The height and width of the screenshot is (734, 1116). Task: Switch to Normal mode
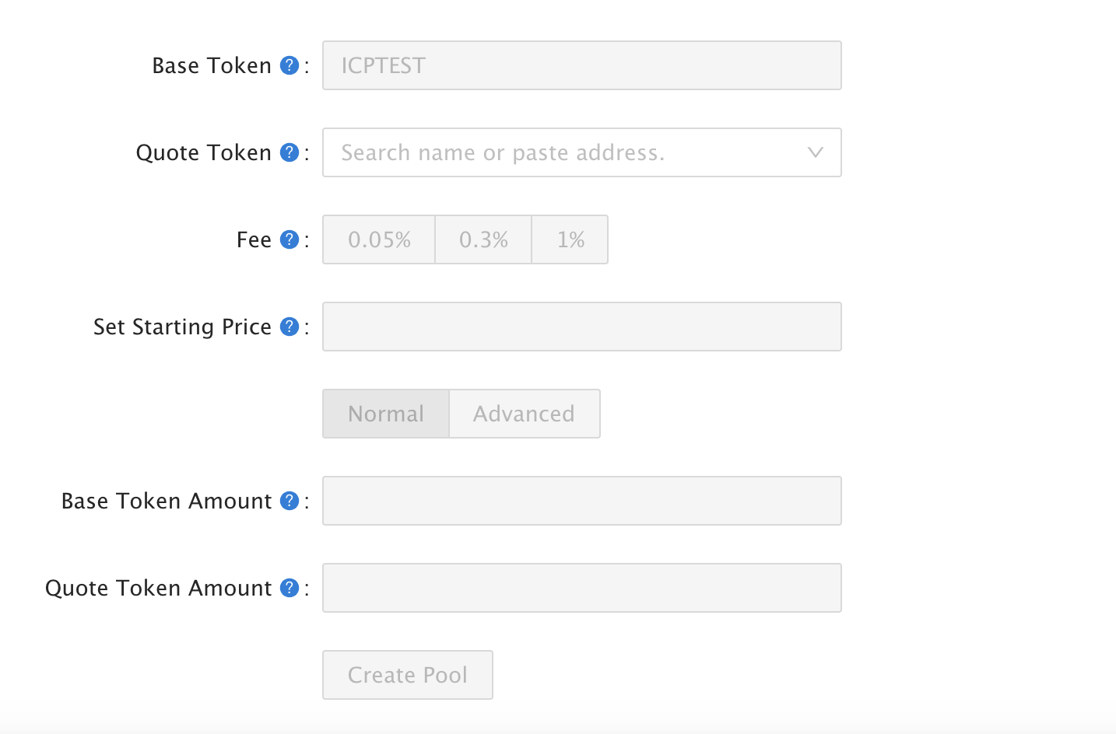click(386, 414)
